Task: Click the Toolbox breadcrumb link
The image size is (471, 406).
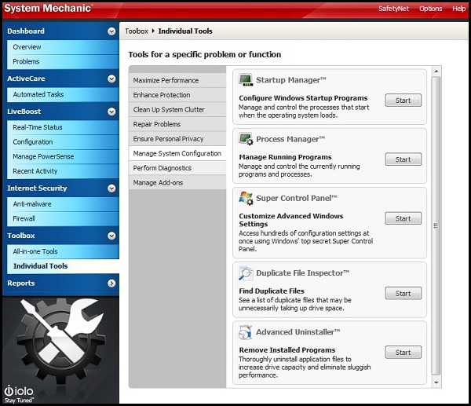Action: 137,31
